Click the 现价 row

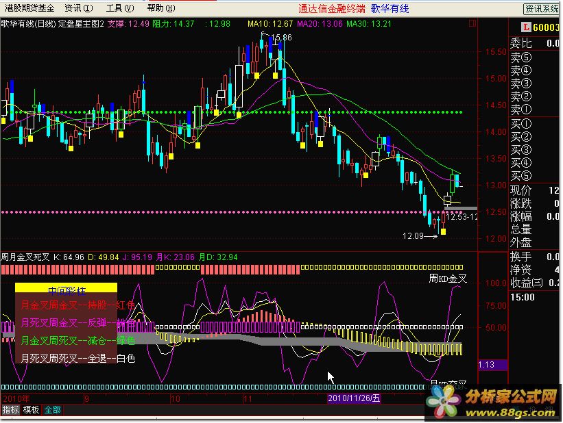point(534,190)
